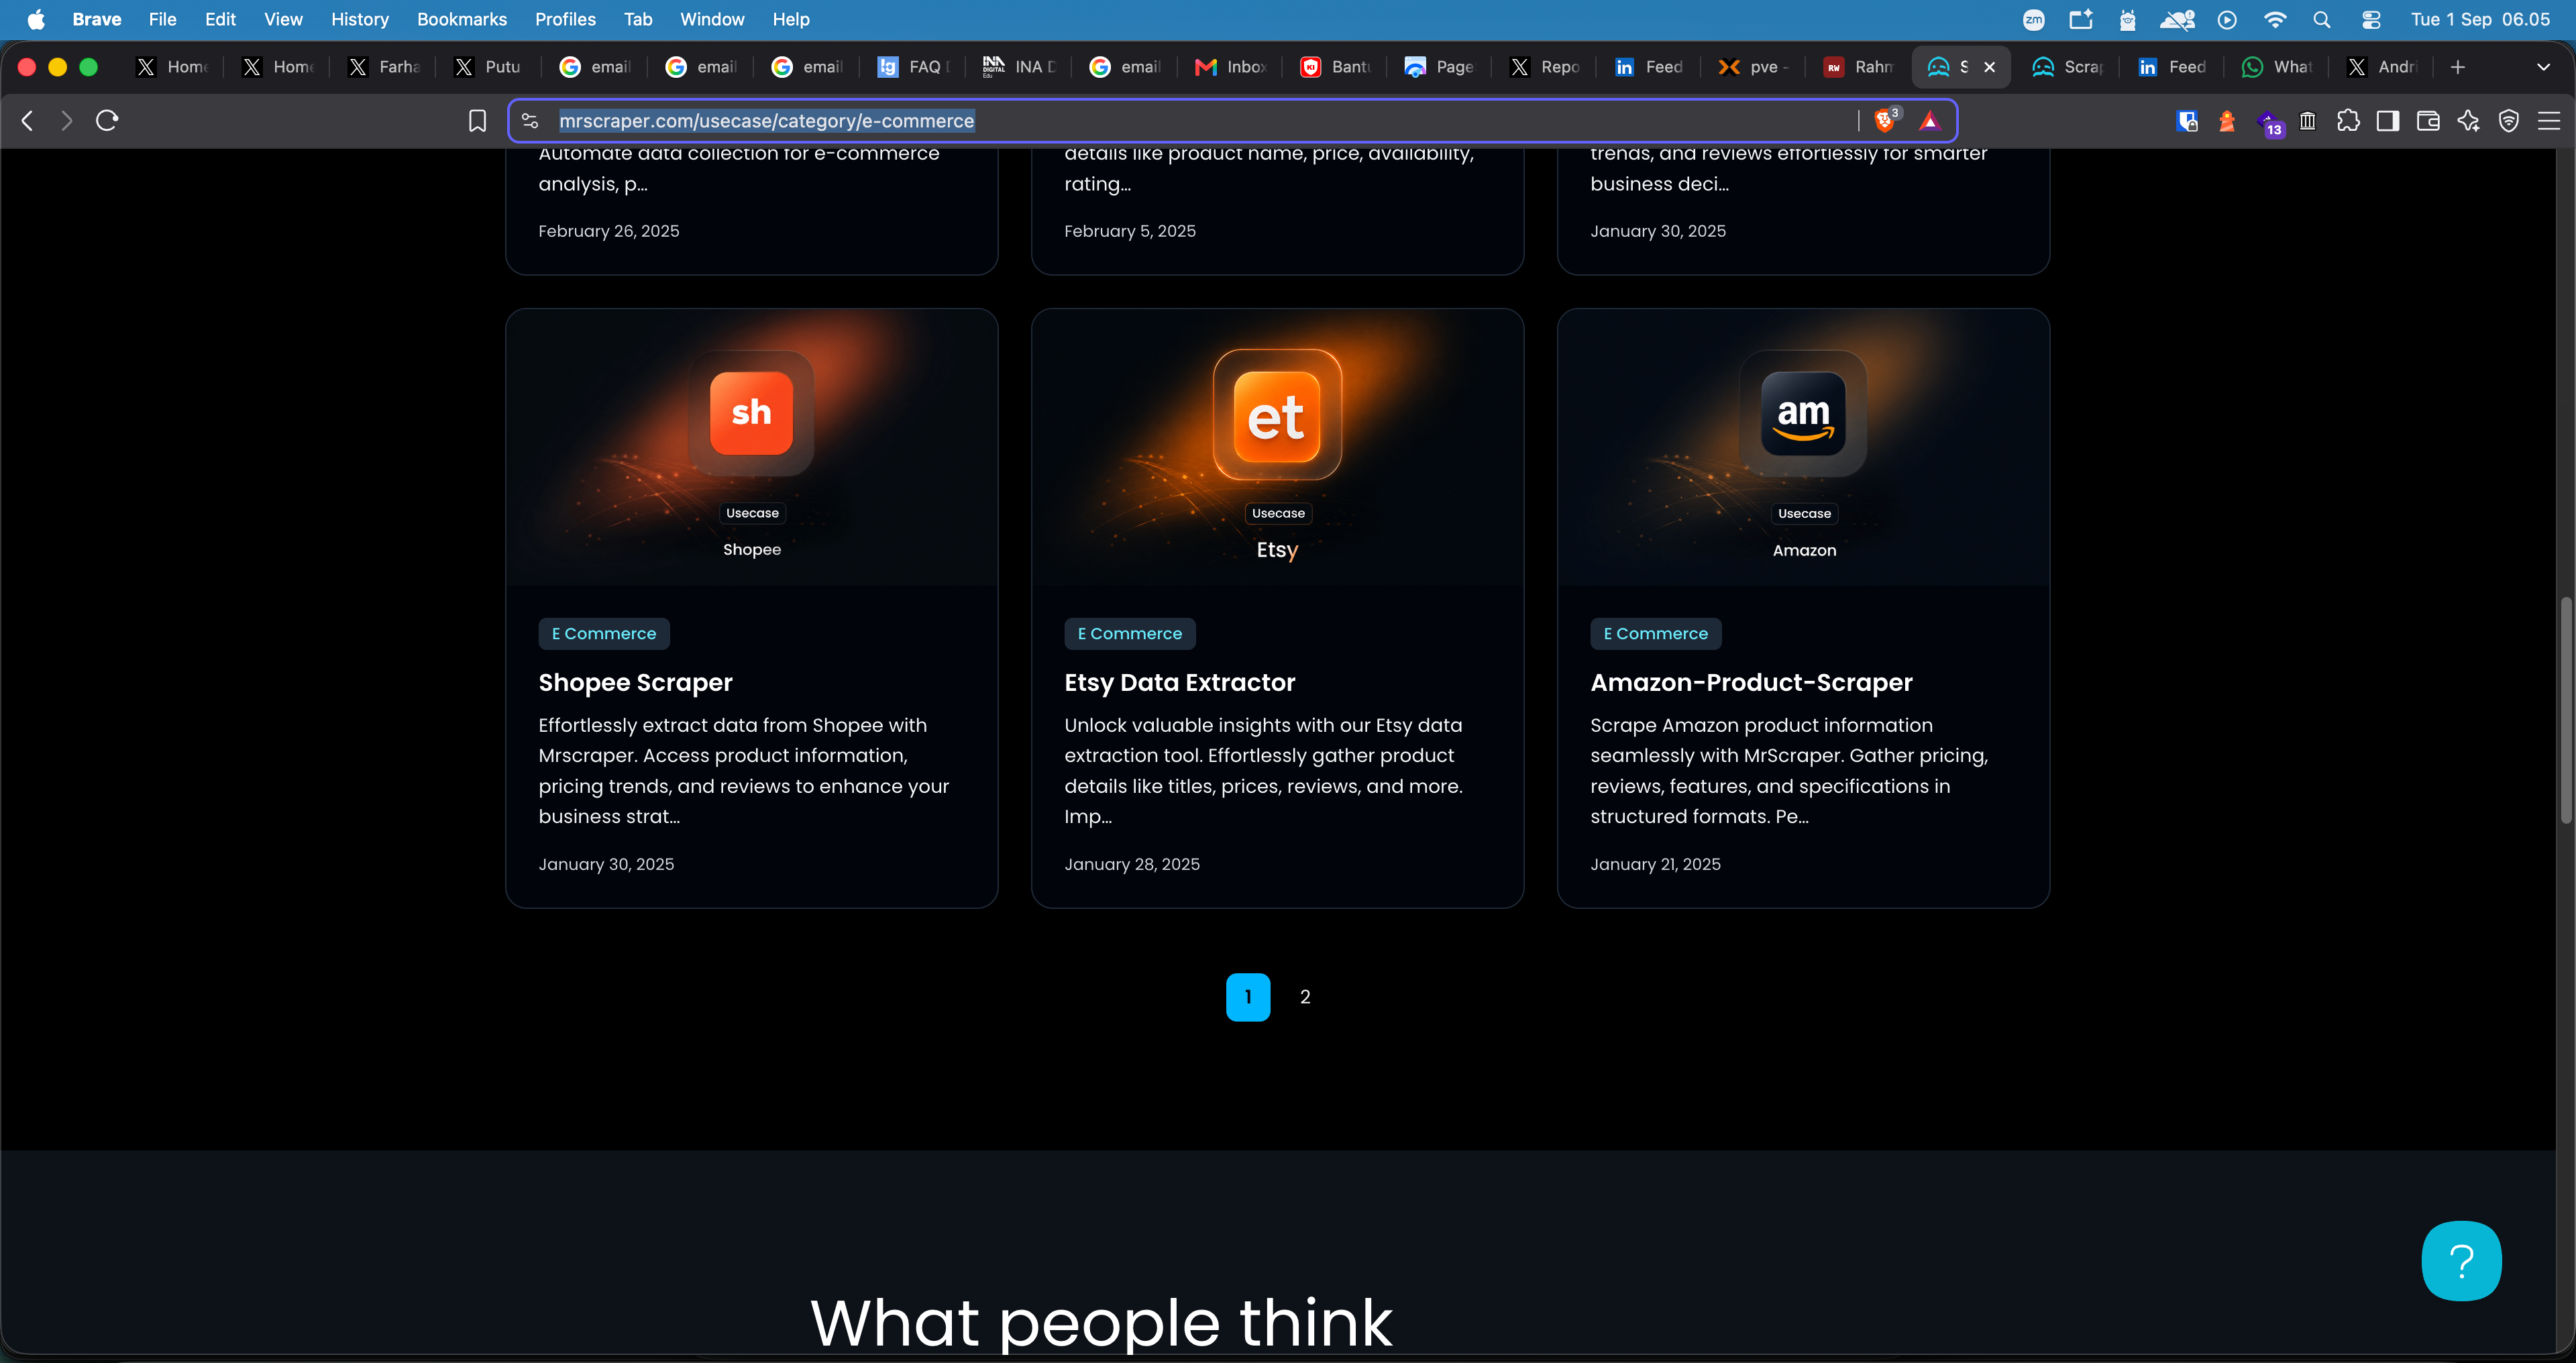Switch to the INA D tab
The width and height of the screenshot is (2576, 1363).
(x=1018, y=67)
